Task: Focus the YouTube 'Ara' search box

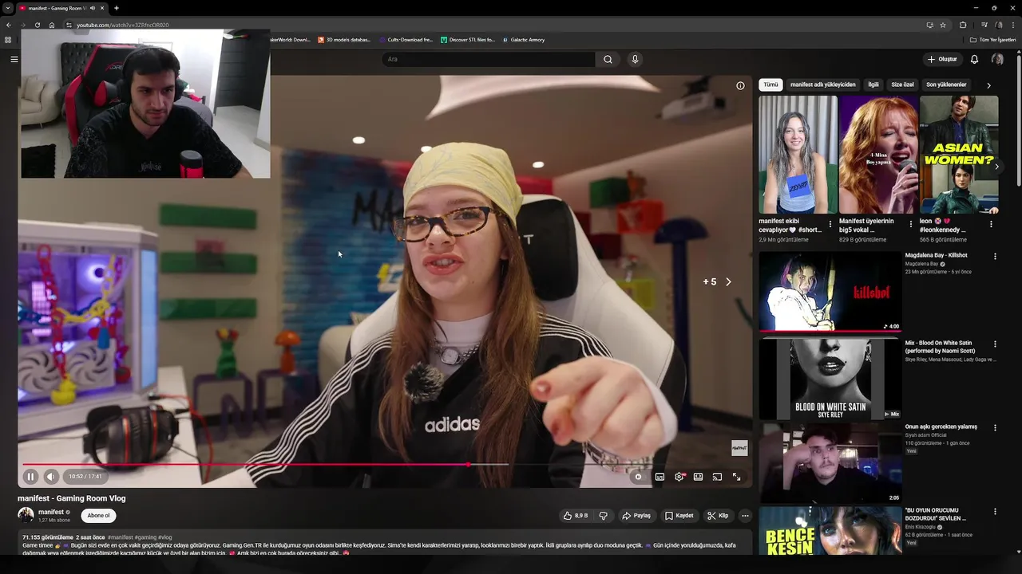Action: tap(489, 59)
